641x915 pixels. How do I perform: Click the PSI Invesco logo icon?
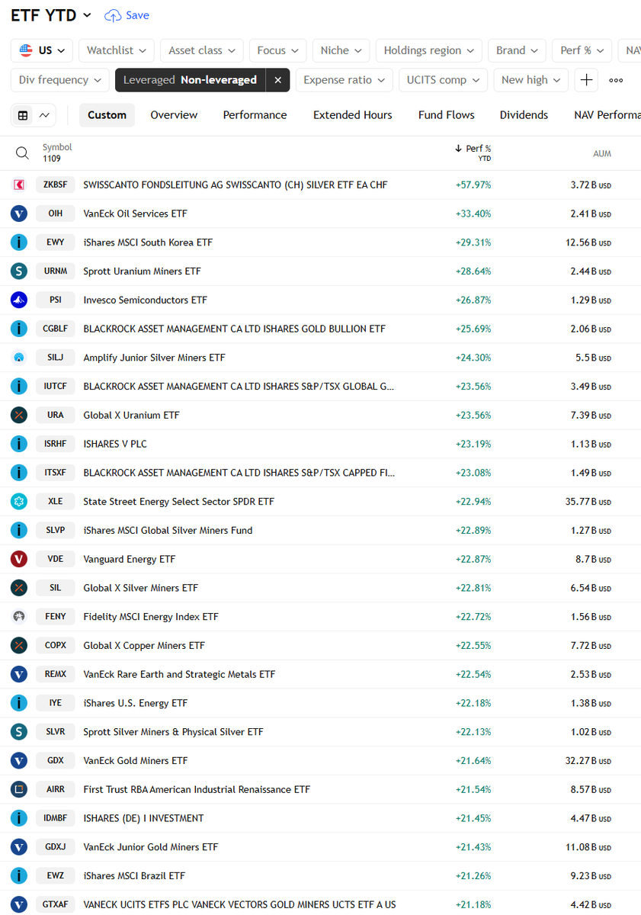(x=19, y=300)
